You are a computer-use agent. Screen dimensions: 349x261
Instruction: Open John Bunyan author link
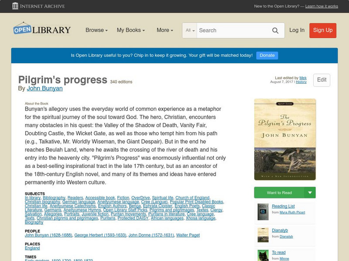click(x=45, y=88)
